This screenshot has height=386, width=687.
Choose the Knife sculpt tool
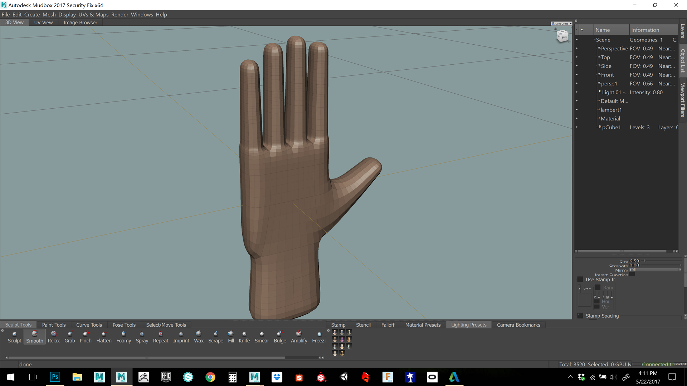pyautogui.click(x=244, y=336)
